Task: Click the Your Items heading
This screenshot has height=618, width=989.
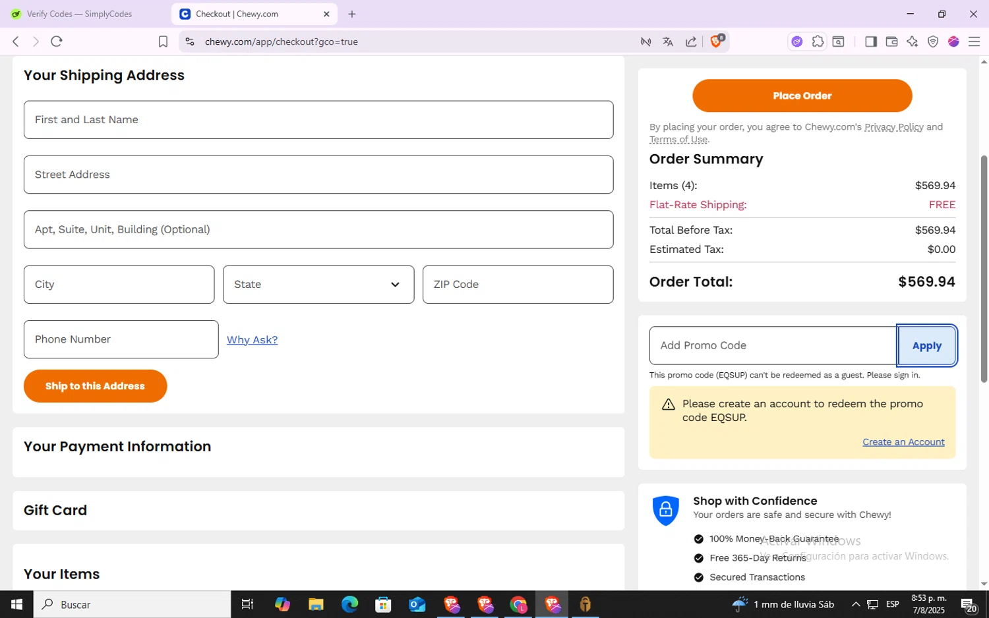Action: click(62, 574)
